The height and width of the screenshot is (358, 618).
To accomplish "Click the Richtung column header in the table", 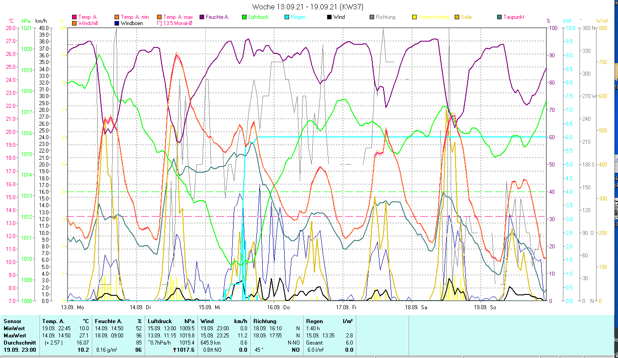I will tap(265, 321).
